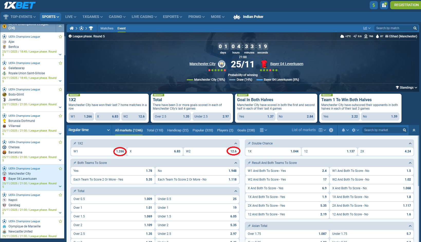Open the currency dollar icon in header
The image size is (421, 242).
point(373,5)
